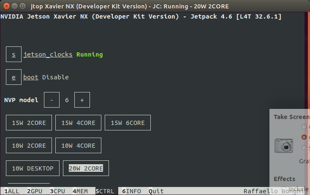Select the 15W 4CORE power mode
310x195 pixels.
(x=78, y=123)
